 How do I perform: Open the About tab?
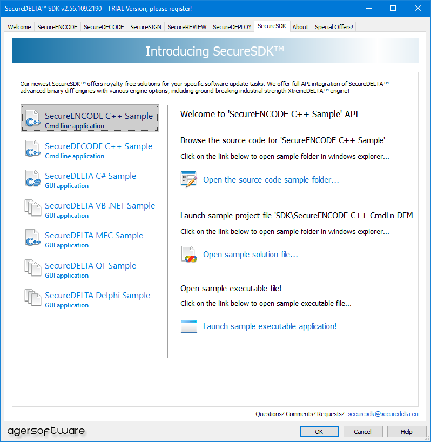300,27
